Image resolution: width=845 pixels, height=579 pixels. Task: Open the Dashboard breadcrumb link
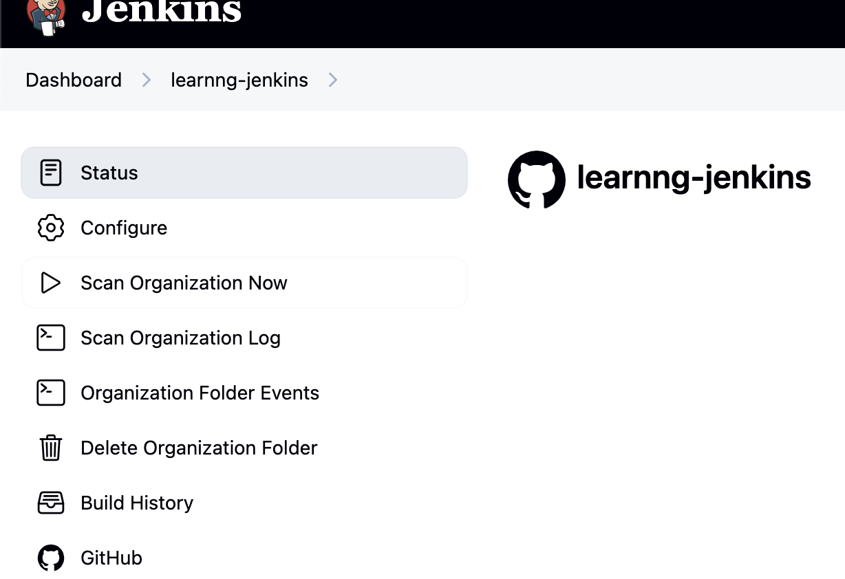pos(74,80)
